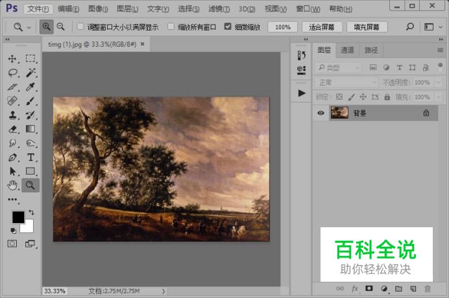
Task: Open the 滤镜 menu
Action: coord(219,9)
